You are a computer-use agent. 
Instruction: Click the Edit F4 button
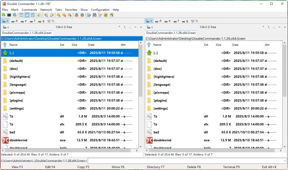50,167
